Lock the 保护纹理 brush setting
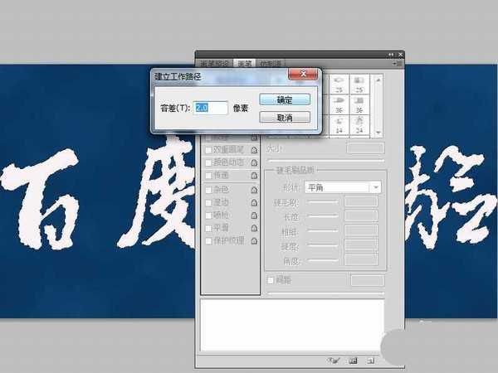This screenshot has width=498, height=373. [x=254, y=241]
